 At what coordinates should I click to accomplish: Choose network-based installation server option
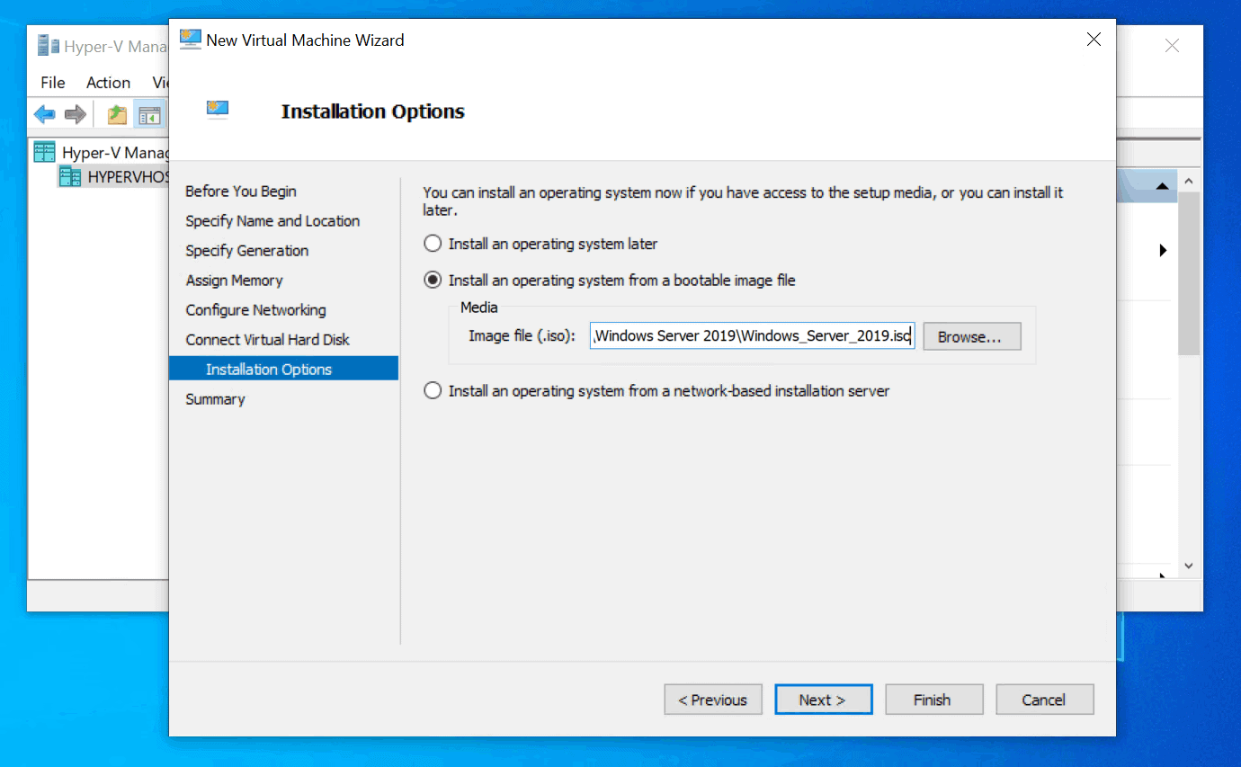432,390
